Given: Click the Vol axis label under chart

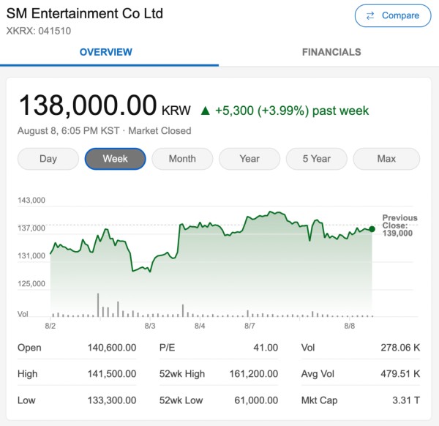Looking at the screenshot, I should [x=23, y=314].
